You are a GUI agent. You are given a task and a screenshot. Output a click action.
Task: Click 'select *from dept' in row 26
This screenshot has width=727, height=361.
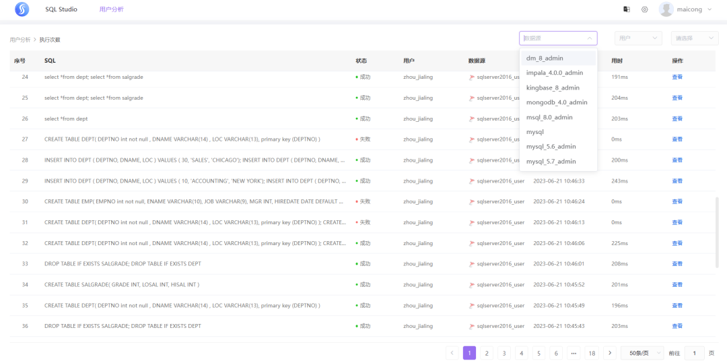[x=66, y=119]
